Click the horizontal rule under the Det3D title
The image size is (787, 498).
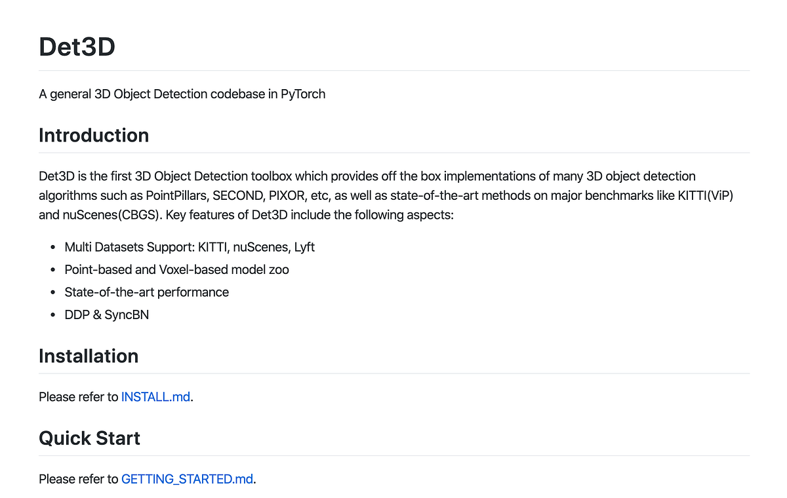click(x=394, y=70)
